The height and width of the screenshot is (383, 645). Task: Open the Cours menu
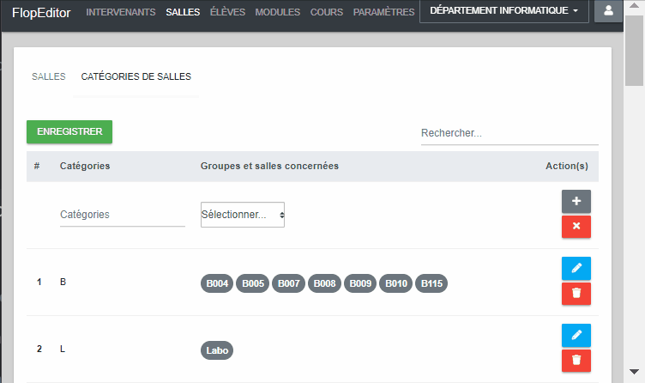(327, 12)
